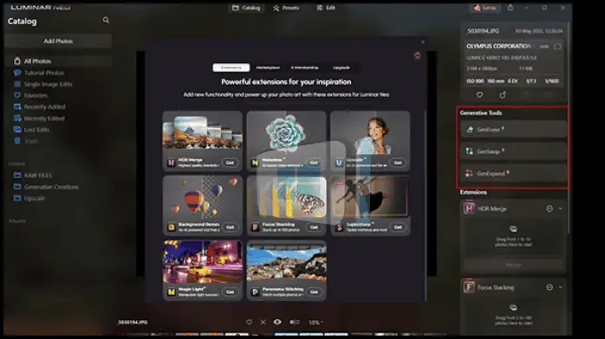This screenshot has height=339, width=605.
Task: Toggle the eye preview icon in bottom bar
Action: click(x=277, y=322)
